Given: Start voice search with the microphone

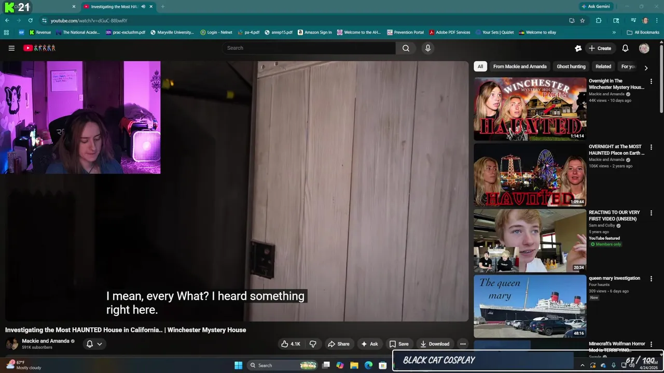Looking at the screenshot, I should click(x=427, y=48).
